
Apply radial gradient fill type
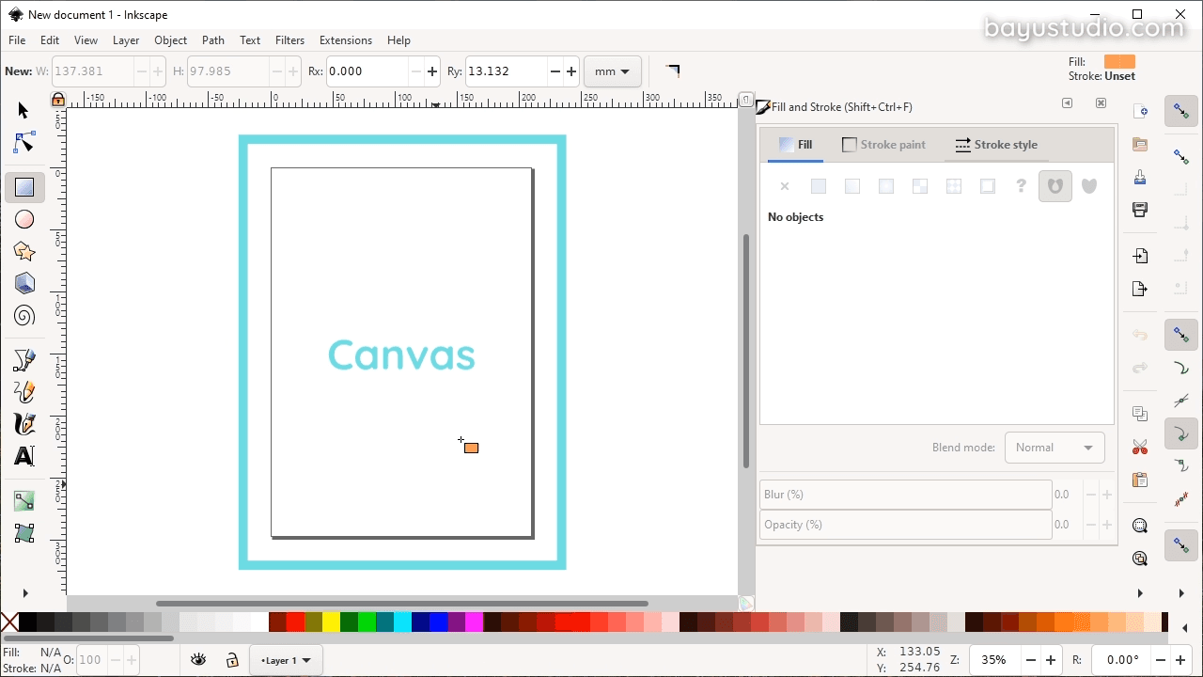tap(886, 186)
